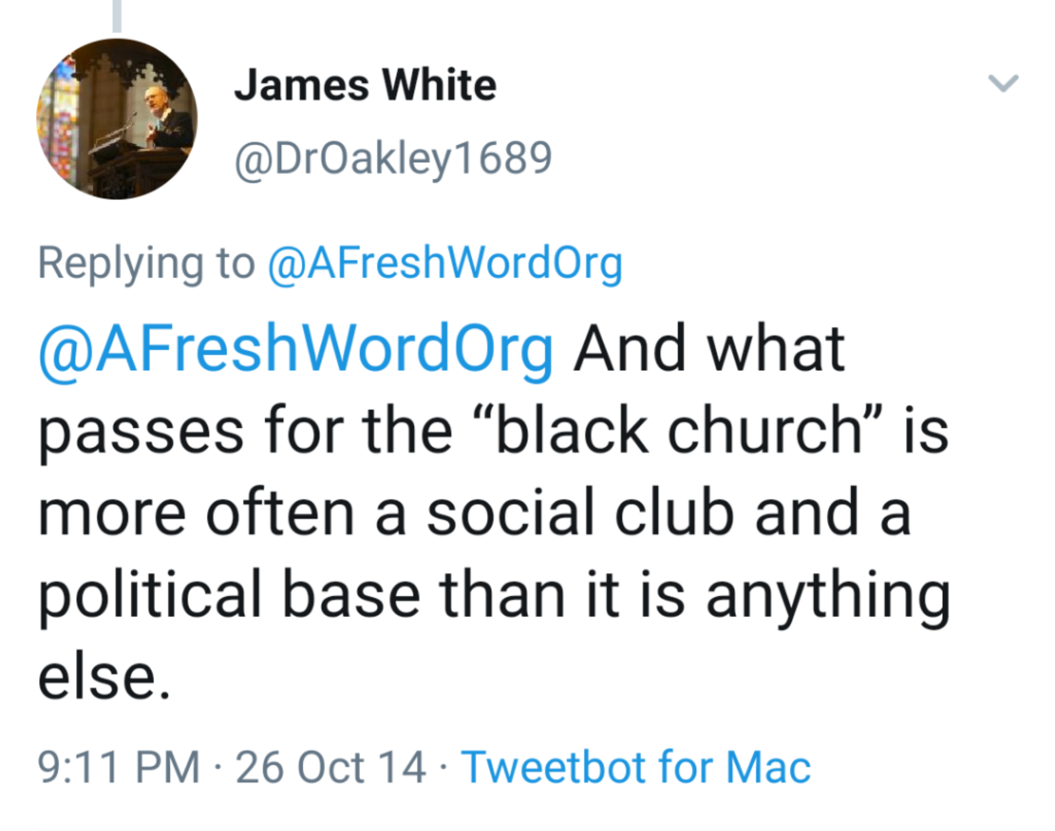This screenshot has width=1055, height=831.
Task: Click the 26 Oct 14 date
Action: pyautogui.click(x=331, y=767)
